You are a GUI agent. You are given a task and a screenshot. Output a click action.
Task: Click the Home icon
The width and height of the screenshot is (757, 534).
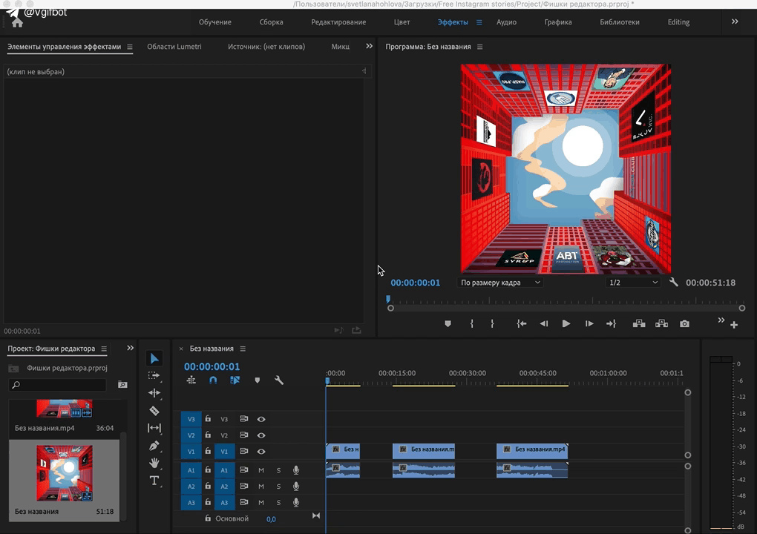click(x=17, y=22)
